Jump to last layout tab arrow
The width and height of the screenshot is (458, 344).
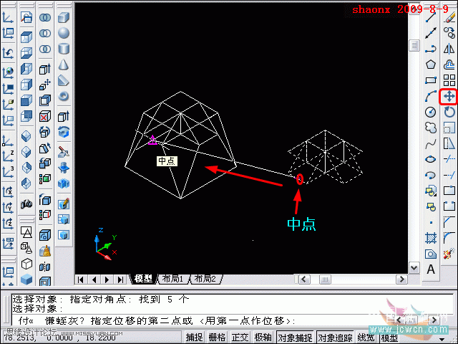[120, 279]
